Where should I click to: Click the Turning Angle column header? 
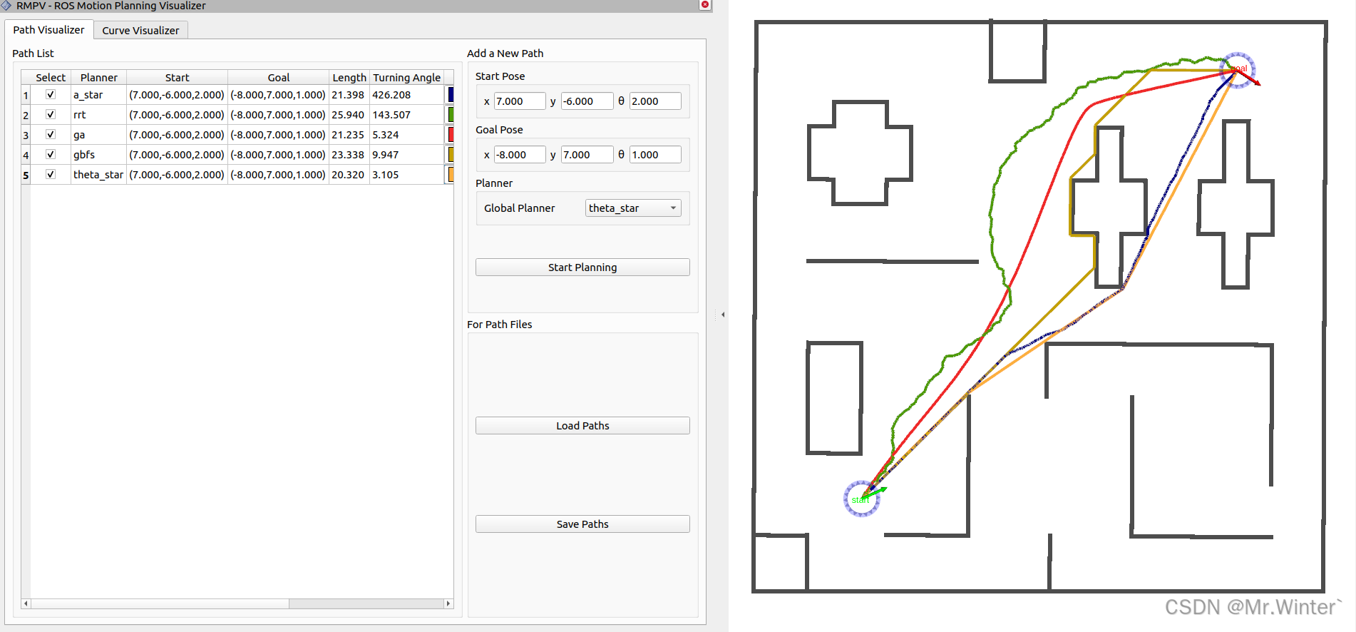406,77
